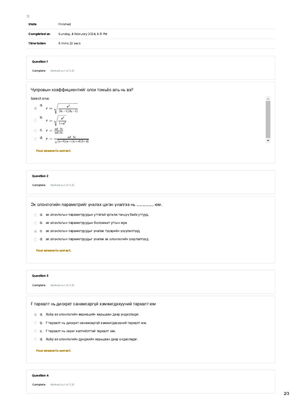Choose Question 3 option d about дунджийн харьцаа
Image resolution: width=302 pixels, height=403 pixels.
click(35, 339)
